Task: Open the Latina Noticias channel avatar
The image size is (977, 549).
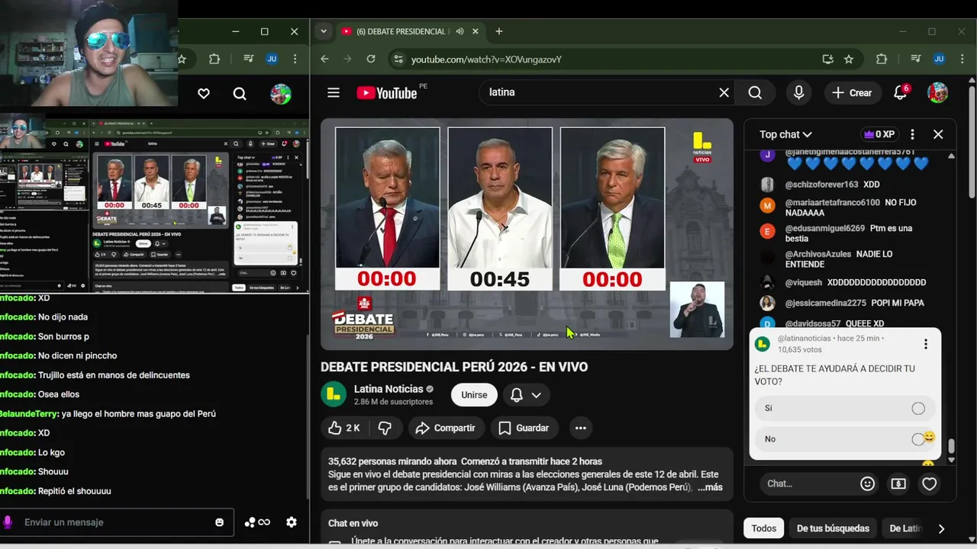Action: (x=333, y=394)
